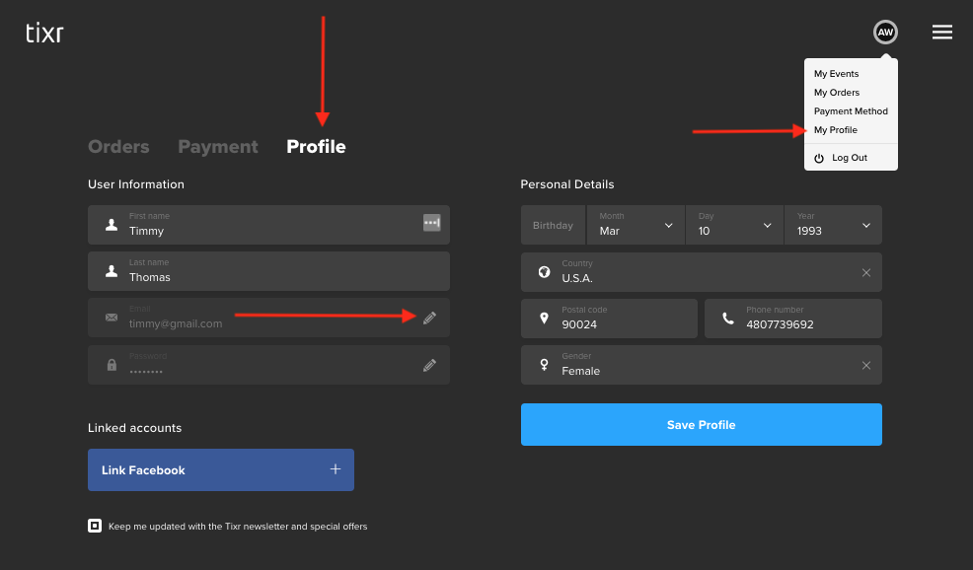
Task: Clear the Gender field with the X
Action: pos(866,365)
